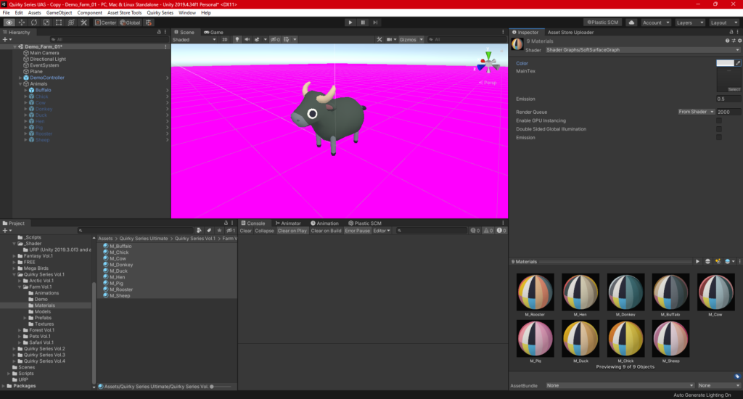Select M_Rooster preview thumbnail
The image size is (743, 399).
click(x=535, y=292)
